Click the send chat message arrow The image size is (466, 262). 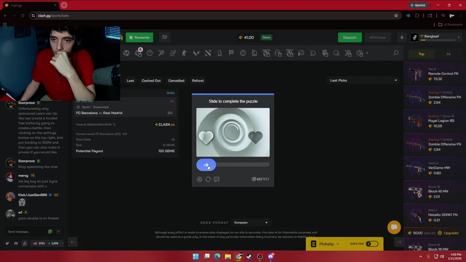(58, 231)
